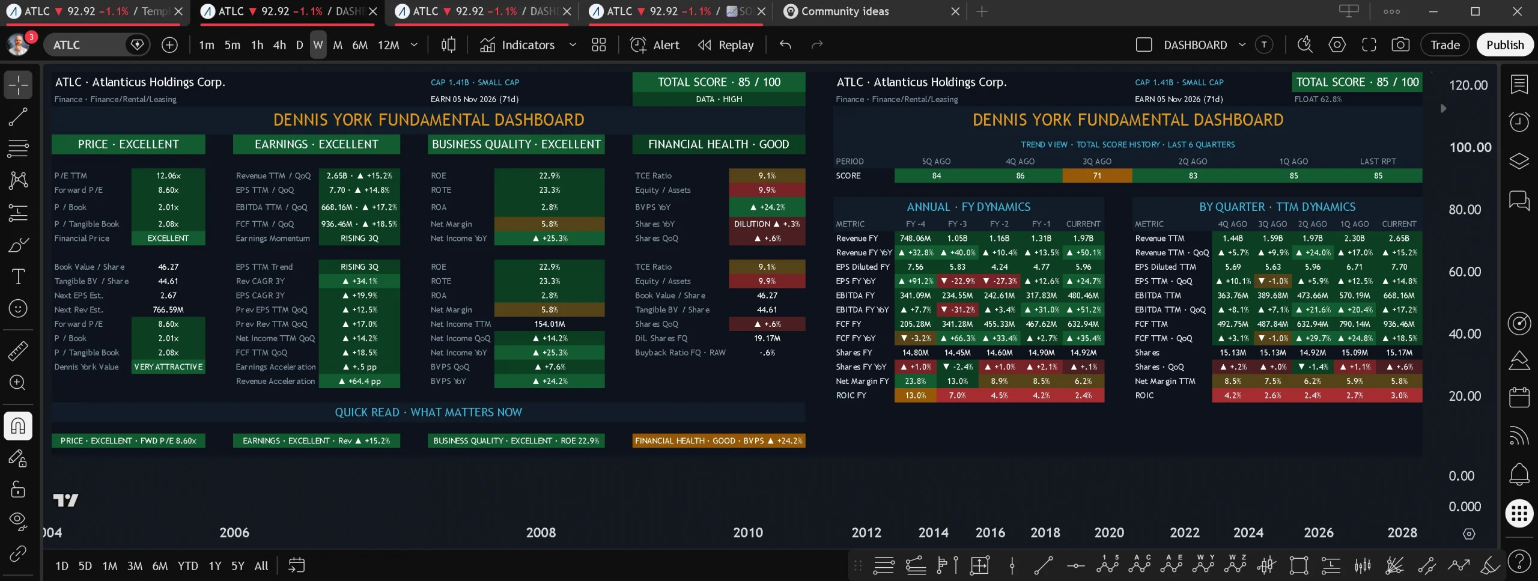This screenshot has width=1538, height=581.
Task: Undo the last chart action
Action: (x=785, y=44)
